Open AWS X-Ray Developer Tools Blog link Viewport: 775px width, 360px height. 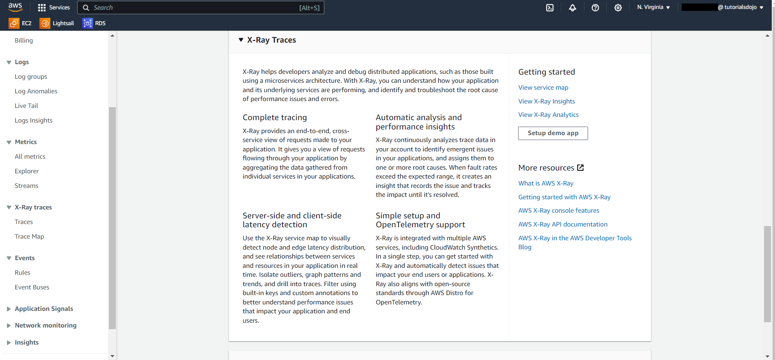[575, 243]
